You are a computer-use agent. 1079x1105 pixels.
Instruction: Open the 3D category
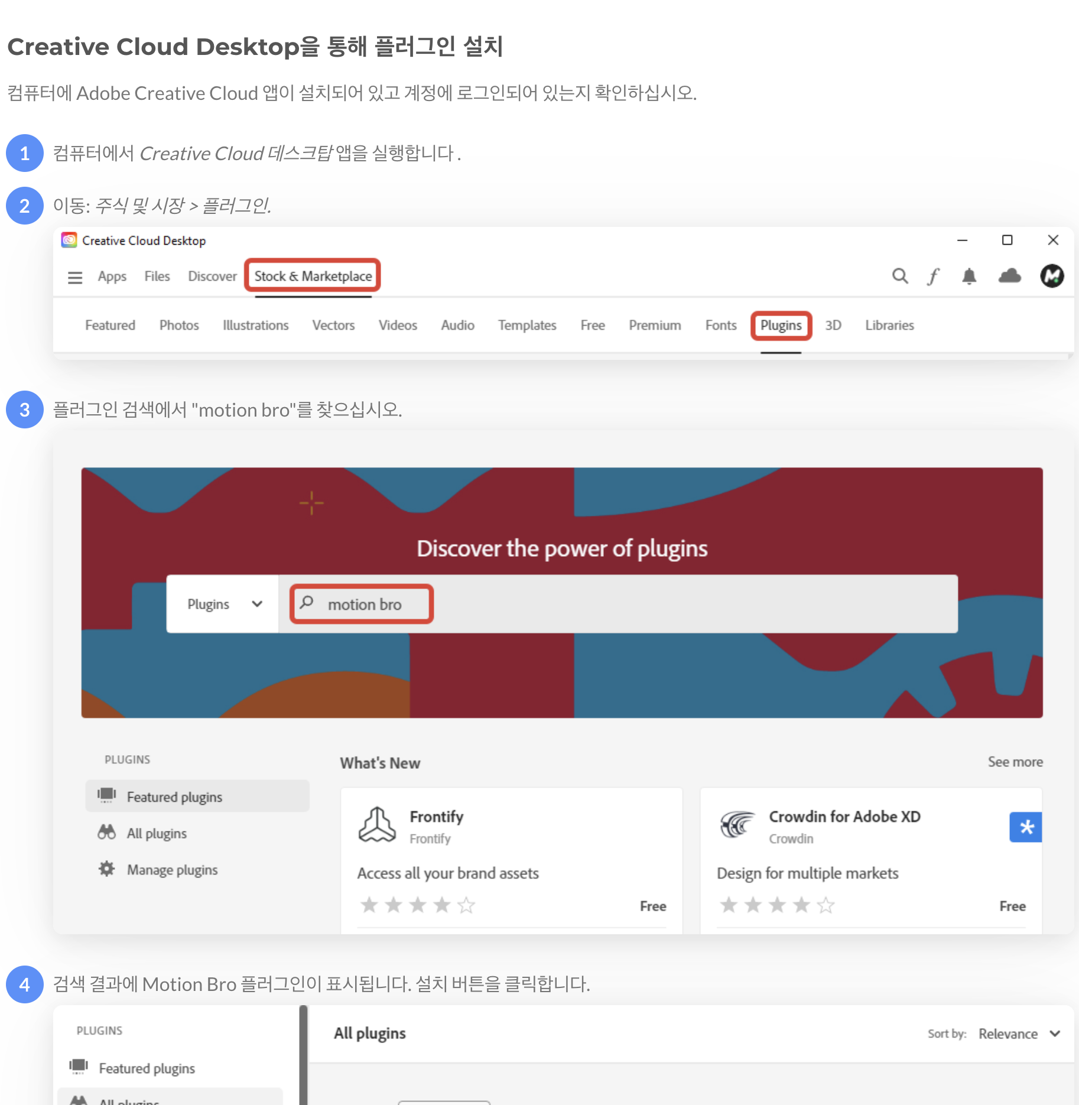pyautogui.click(x=833, y=326)
